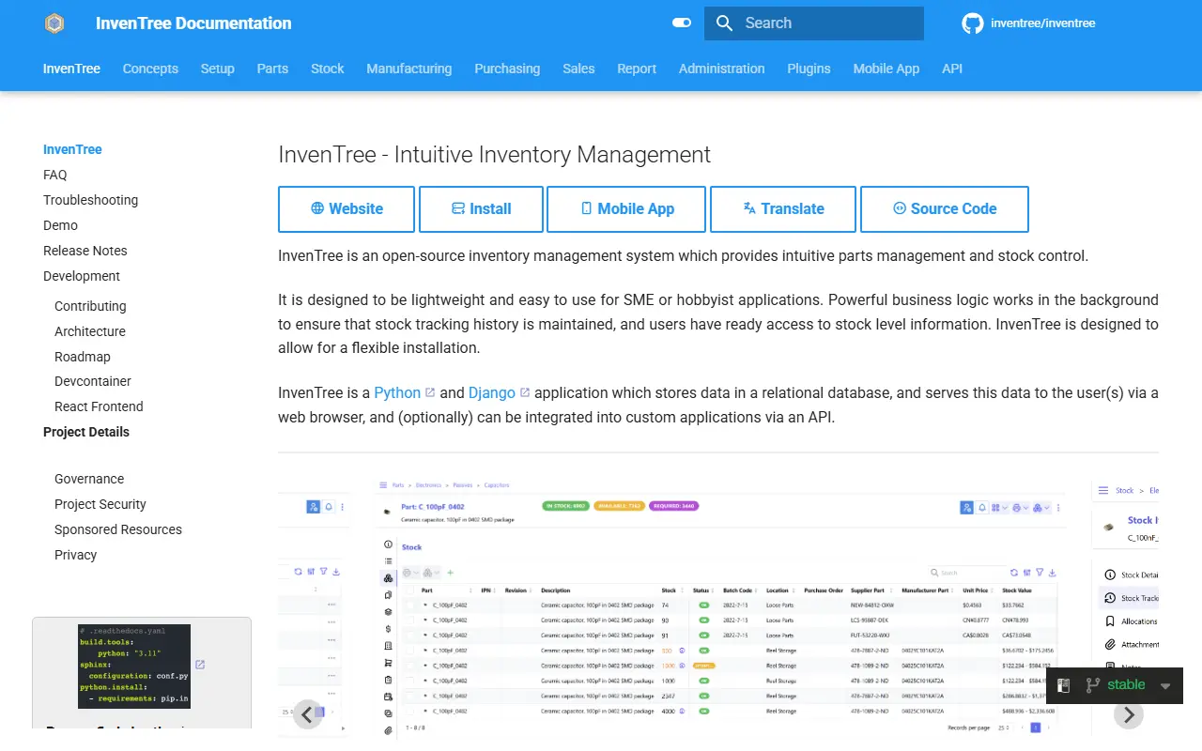The height and width of the screenshot is (751, 1202).
Task: Open FAQ in the sidebar
Action: pos(55,175)
